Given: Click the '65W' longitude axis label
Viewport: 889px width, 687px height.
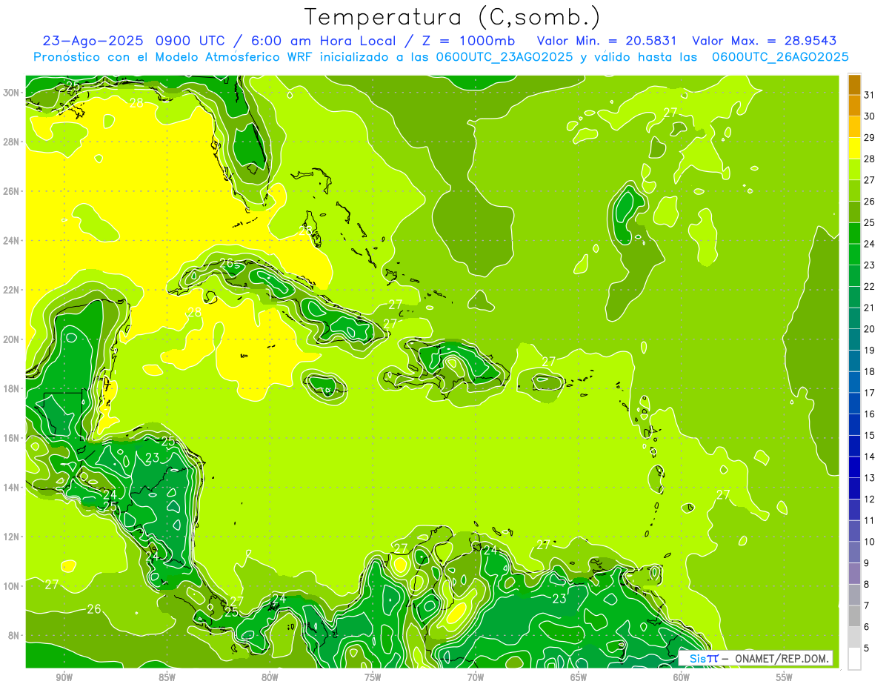Looking at the screenshot, I should pyautogui.click(x=579, y=677).
